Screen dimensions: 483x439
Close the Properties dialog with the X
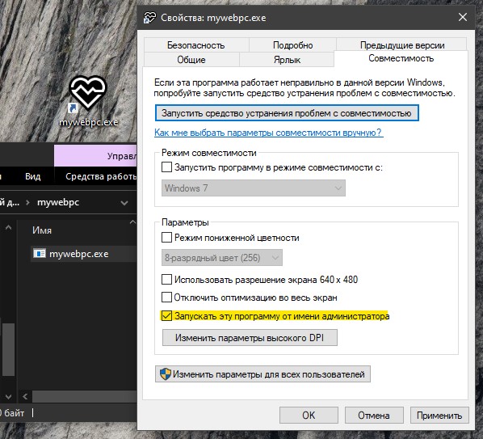(x=463, y=17)
